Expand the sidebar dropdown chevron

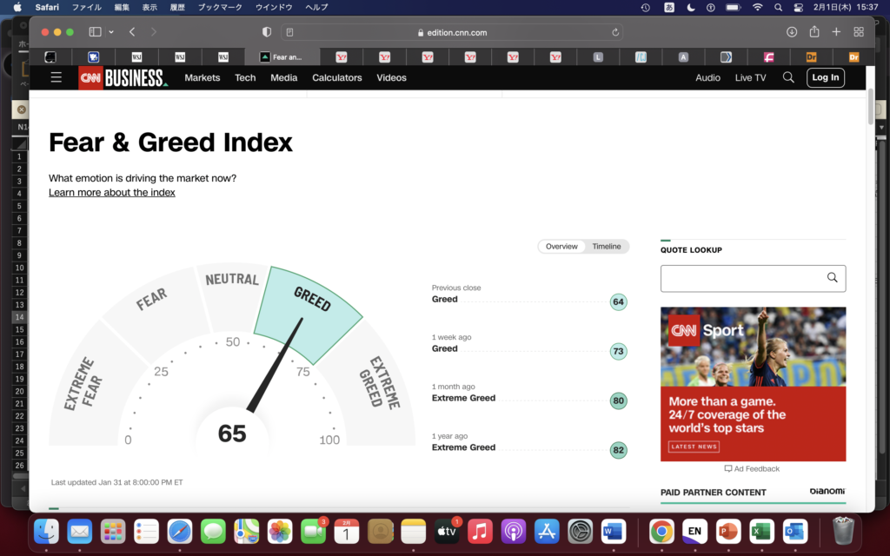[x=110, y=32]
